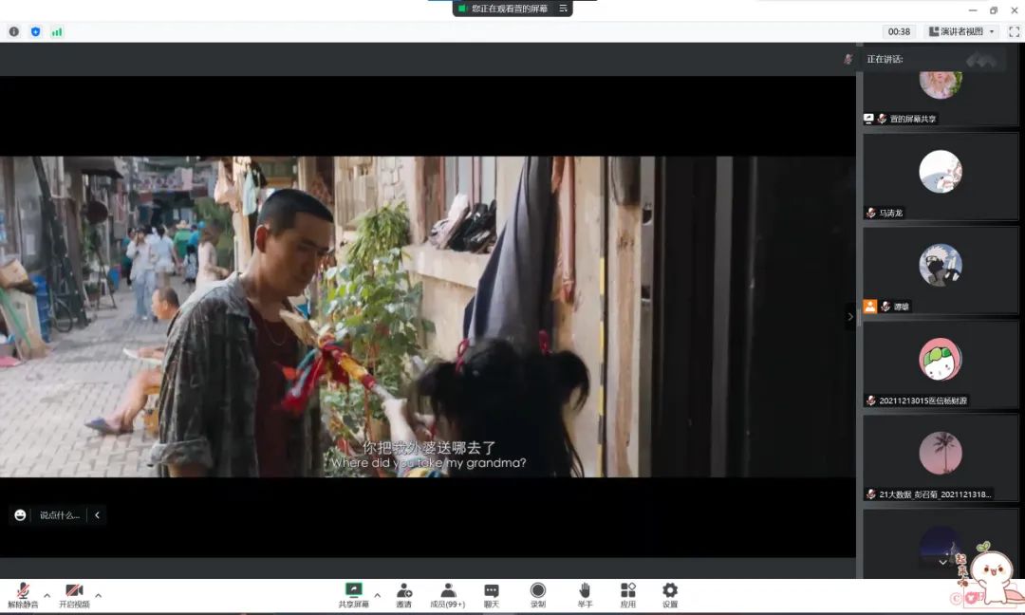Click the cartoon mascot sticker in the bottom-right corner
This screenshot has height=615, width=1025.
993,574
